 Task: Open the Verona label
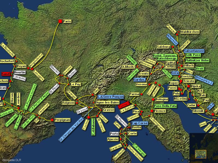[x=141, y=84]
